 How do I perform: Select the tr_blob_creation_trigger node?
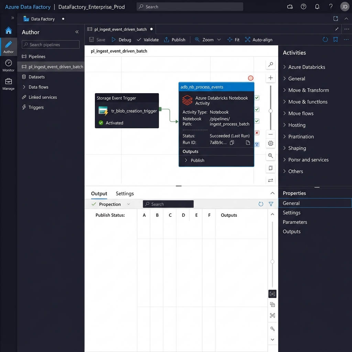click(127, 111)
